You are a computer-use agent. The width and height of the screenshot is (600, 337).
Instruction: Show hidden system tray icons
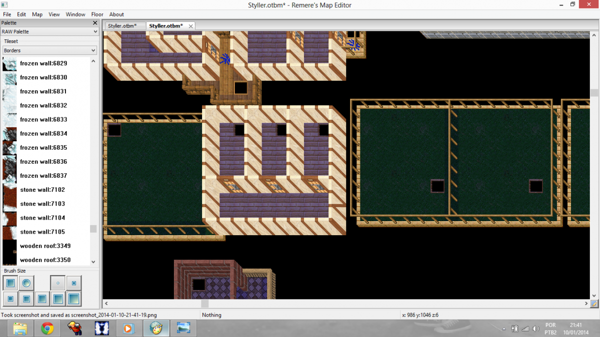(x=504, y=329)
